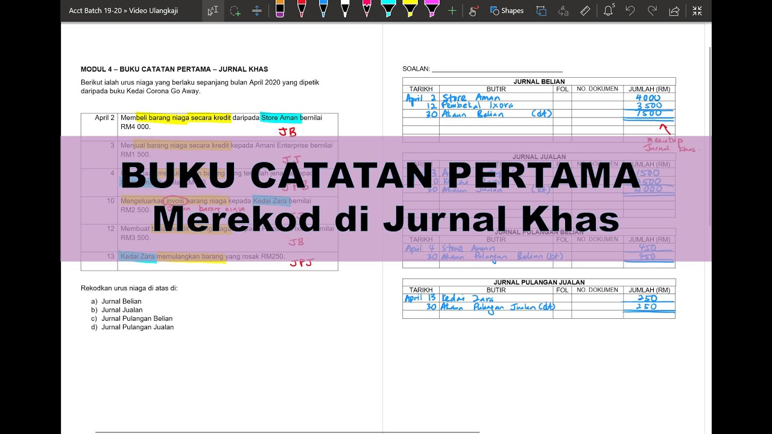Open the Shapes menu
Image resolution: width=772 pixels, height=434 pixels.
click(x=507, y=11)
